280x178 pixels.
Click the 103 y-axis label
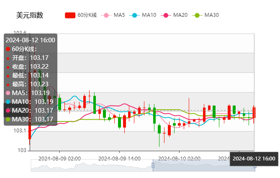tap(22, 150)
